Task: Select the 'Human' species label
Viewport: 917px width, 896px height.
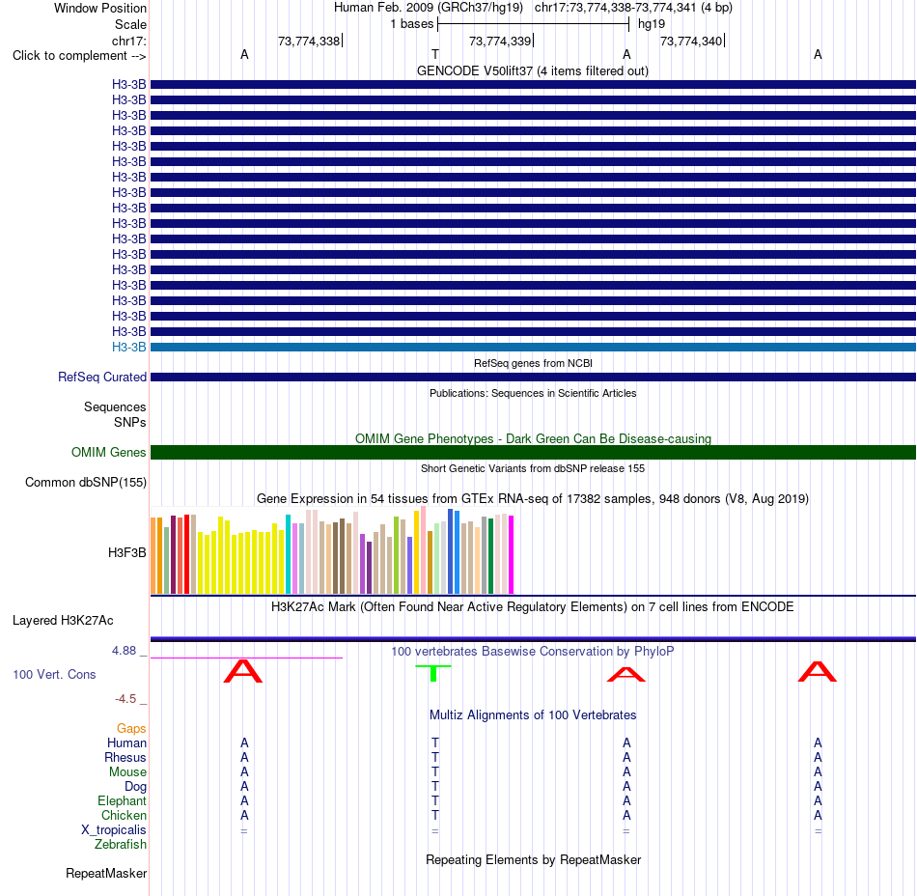Action: (126, 742)
